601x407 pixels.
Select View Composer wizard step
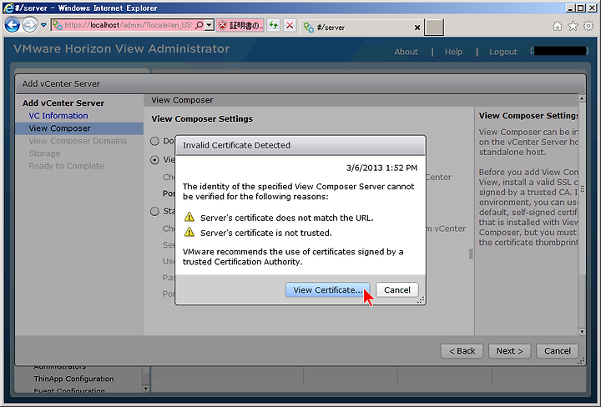(x=79, y=128)
